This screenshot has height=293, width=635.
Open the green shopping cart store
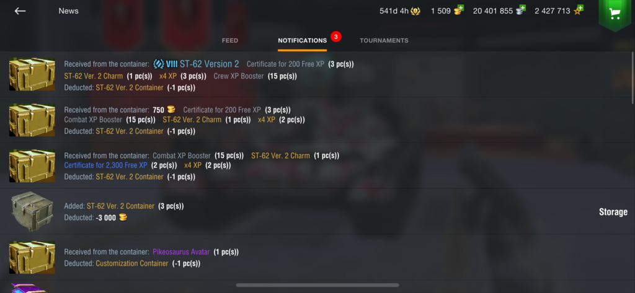click(615, 14)
